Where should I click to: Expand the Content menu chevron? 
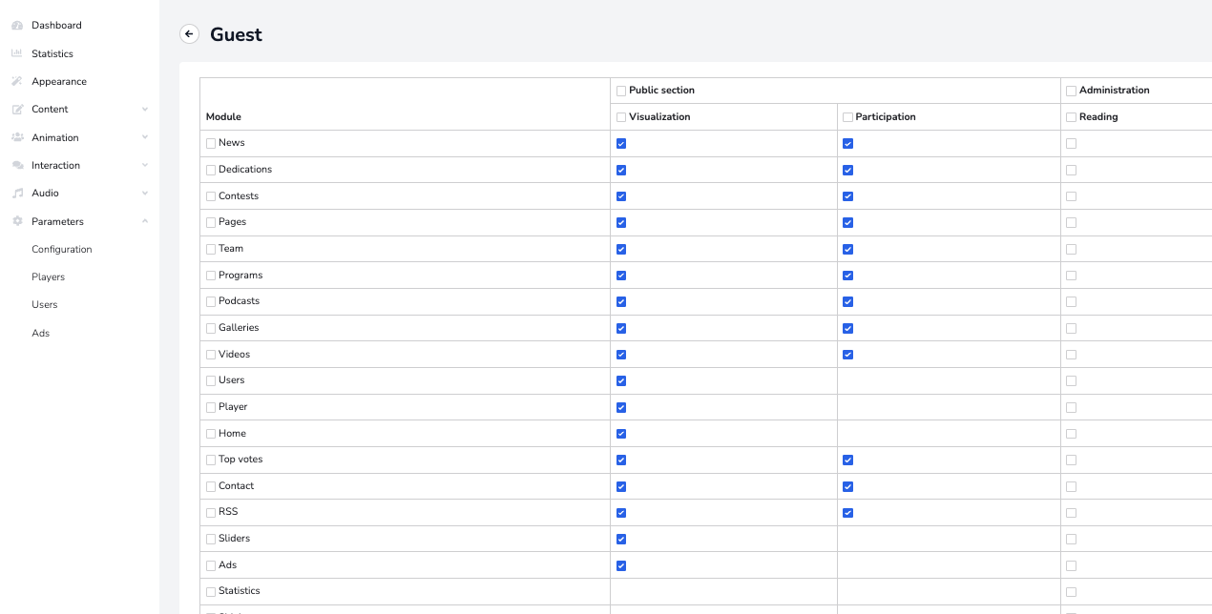(145, 110)
